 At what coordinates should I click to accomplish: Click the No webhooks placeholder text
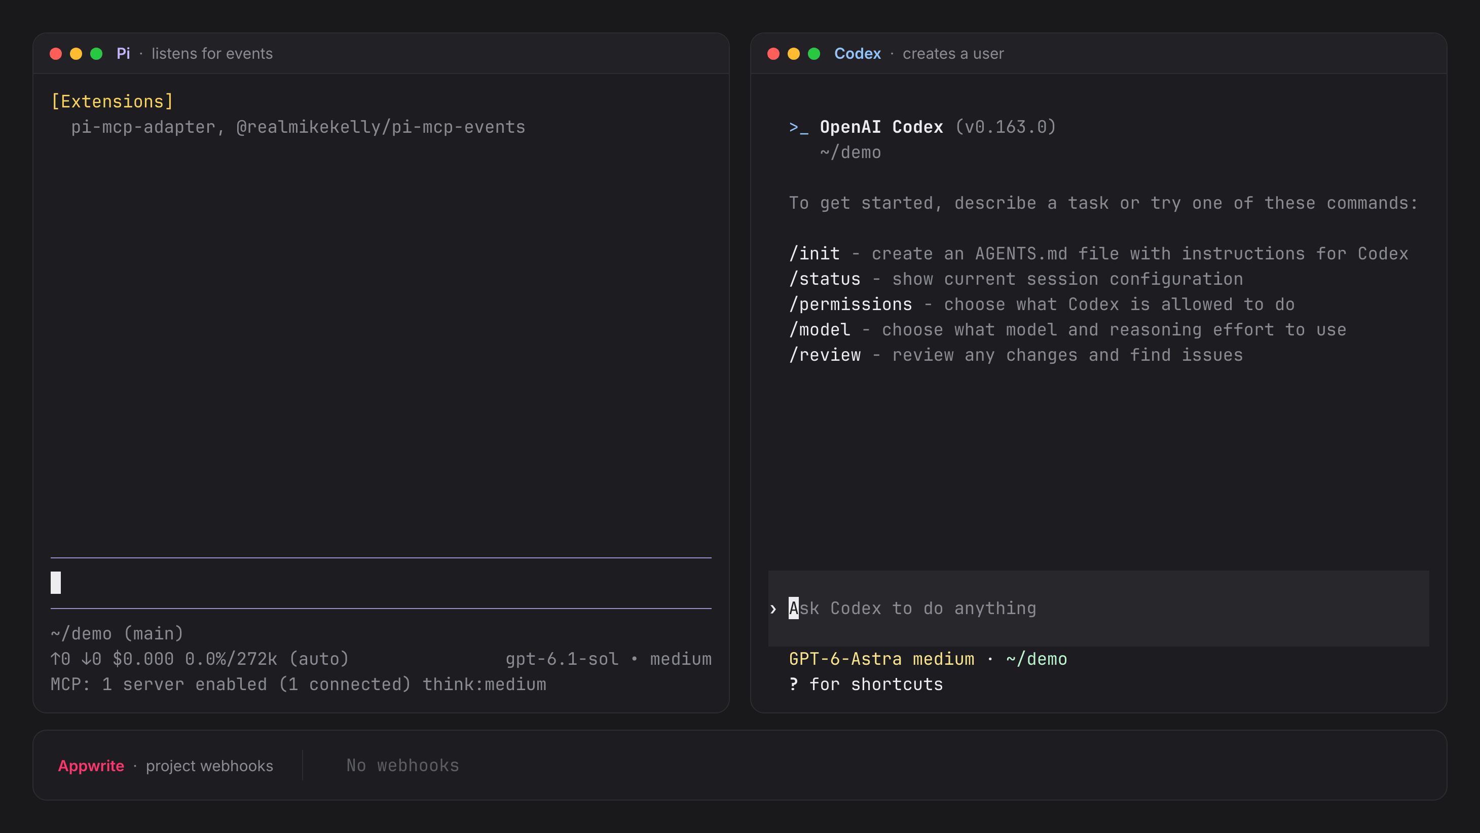[403, 765]
